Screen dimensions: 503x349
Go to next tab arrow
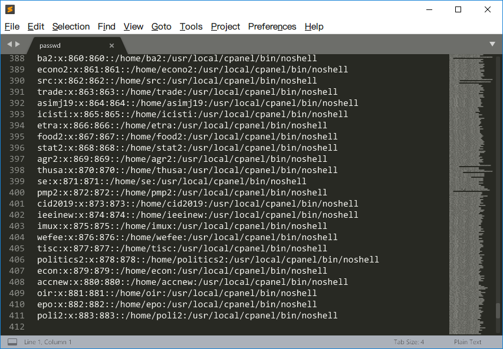pos(18,44)
